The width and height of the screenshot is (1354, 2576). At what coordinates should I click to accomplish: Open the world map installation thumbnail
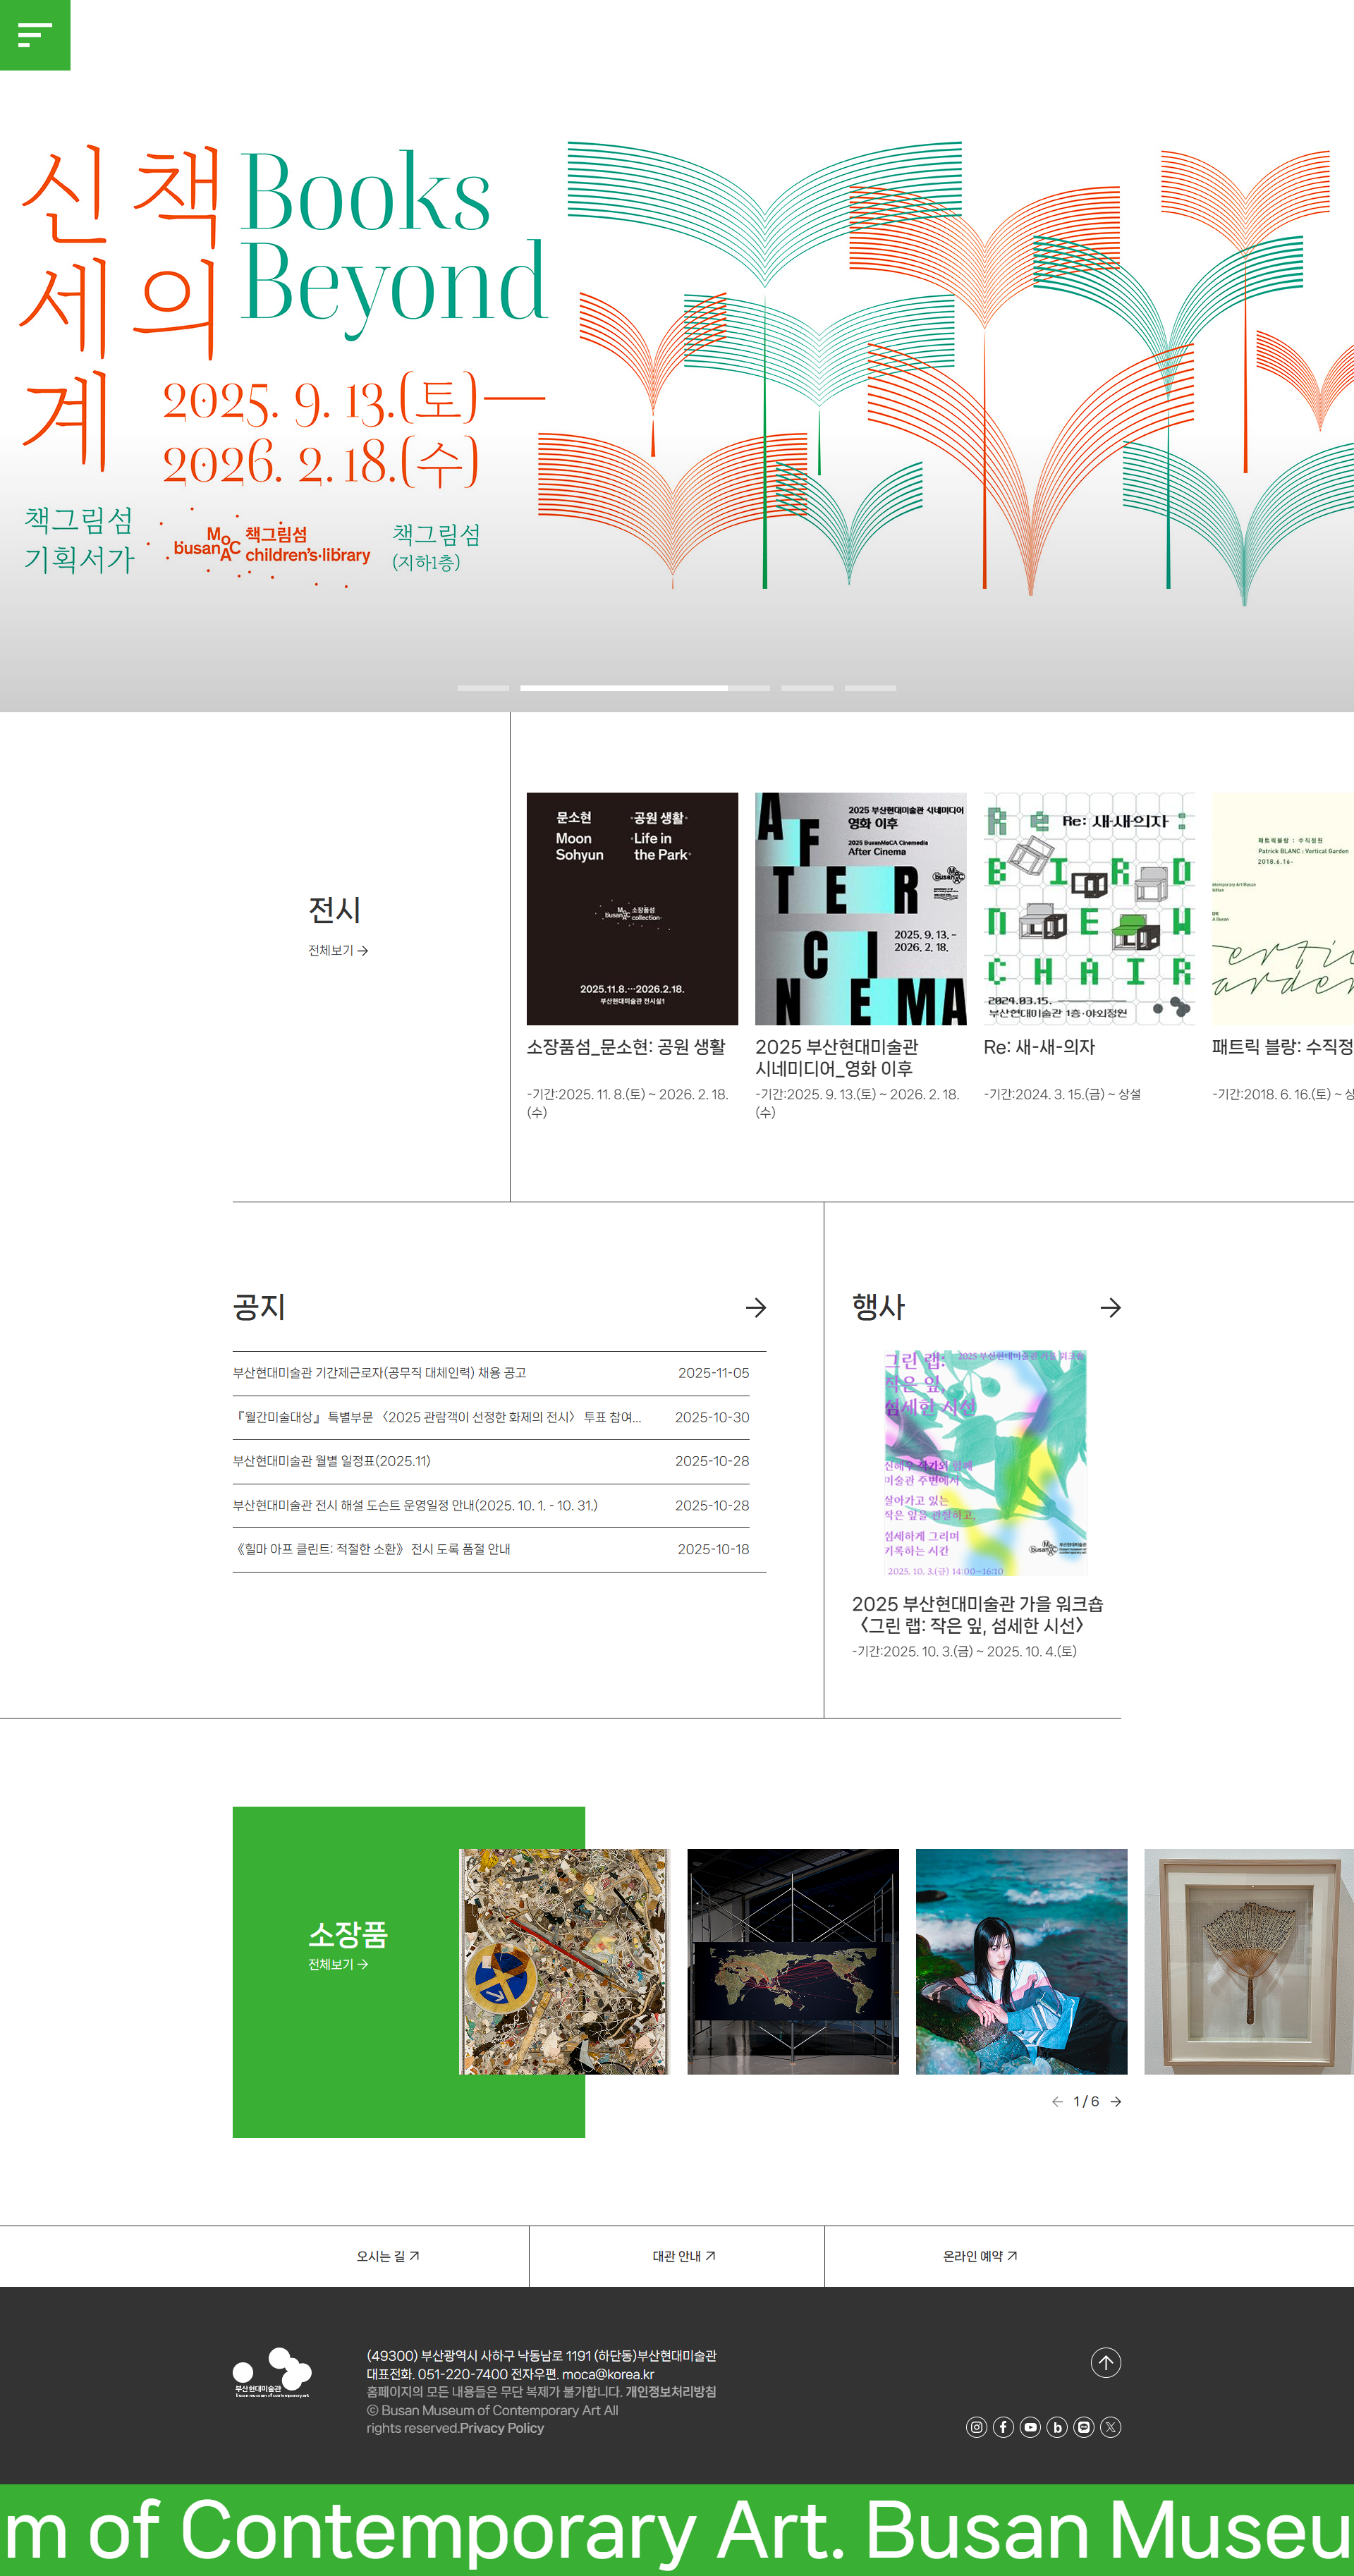pyautogui.click(x=793, y=1961)
